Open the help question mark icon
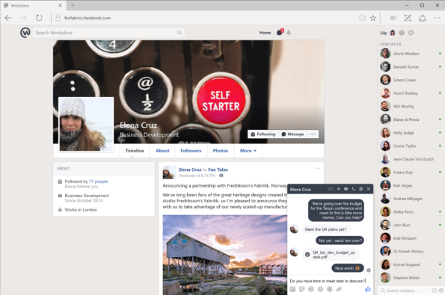The height and width of the screenshot is (295, 445). pyautogui.click(x=402, y=33)
